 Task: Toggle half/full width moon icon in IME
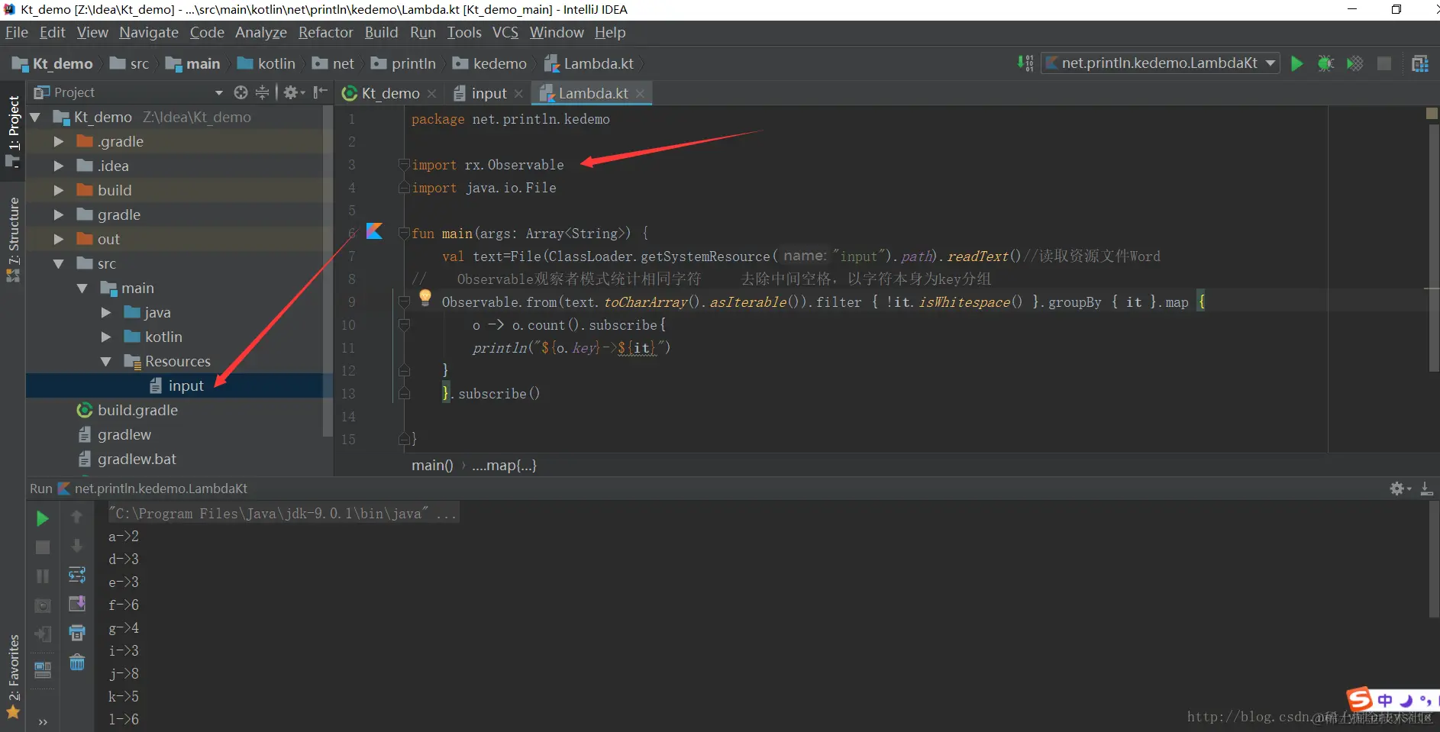(x=1406, y=700)
